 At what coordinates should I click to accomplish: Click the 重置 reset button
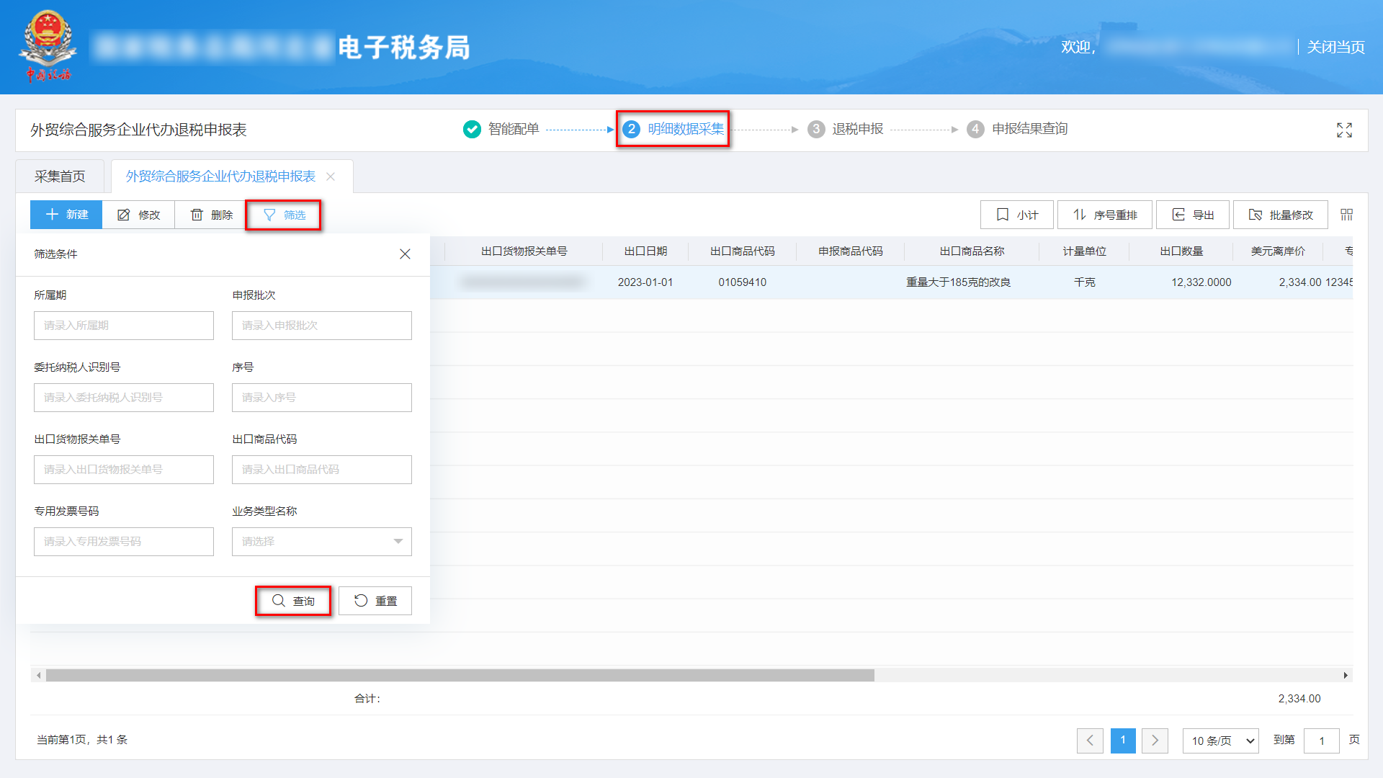click(x=375, y=601)
